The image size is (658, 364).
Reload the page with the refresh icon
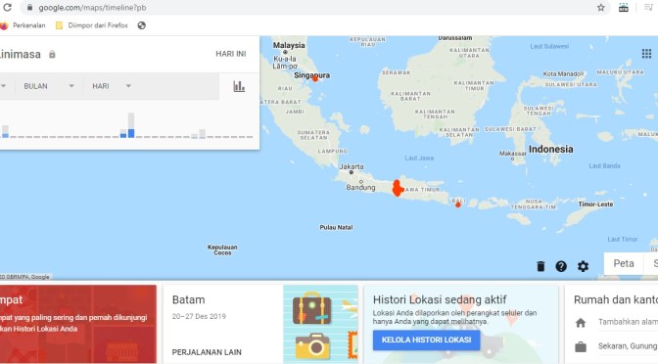[x=7, y=7]
